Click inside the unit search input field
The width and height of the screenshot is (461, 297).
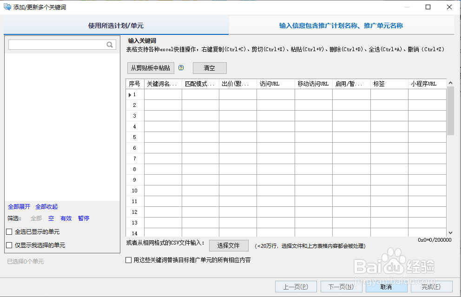click(x=56, y=44)
